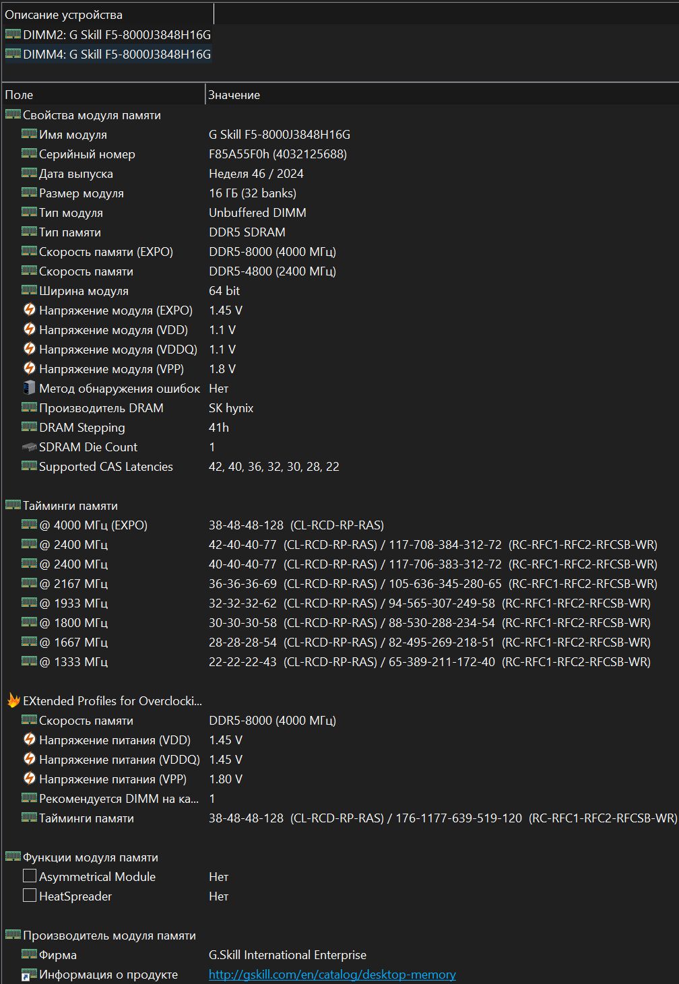Select the Тайминги памяти section row
Viewport: 679px width, 984px height.
pyautogui.click(x=339, y=506)
